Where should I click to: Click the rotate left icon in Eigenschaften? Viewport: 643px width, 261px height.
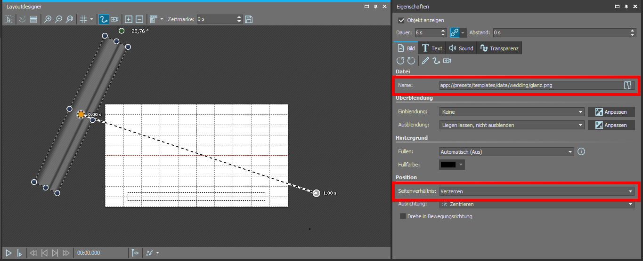[400, 61]
